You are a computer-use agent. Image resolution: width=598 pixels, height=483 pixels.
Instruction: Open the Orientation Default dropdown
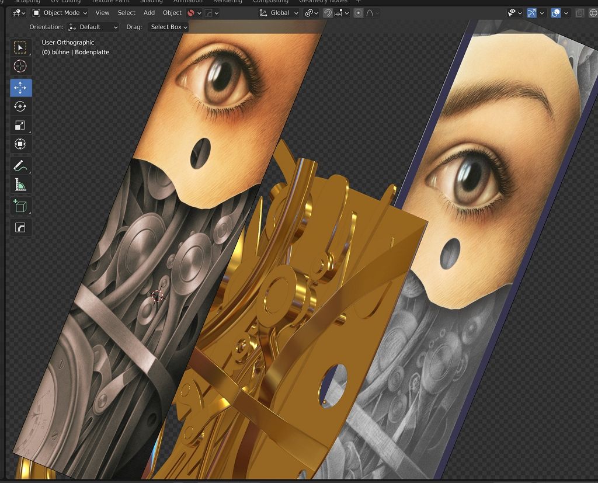tap(93, 27)
